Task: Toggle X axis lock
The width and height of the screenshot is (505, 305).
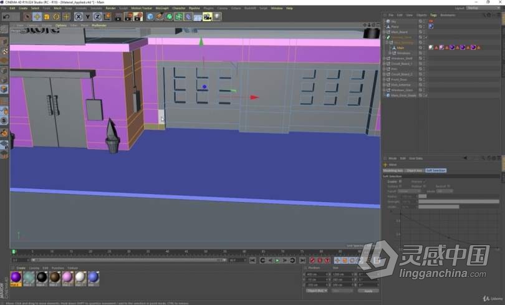Action: click(79, 17)
